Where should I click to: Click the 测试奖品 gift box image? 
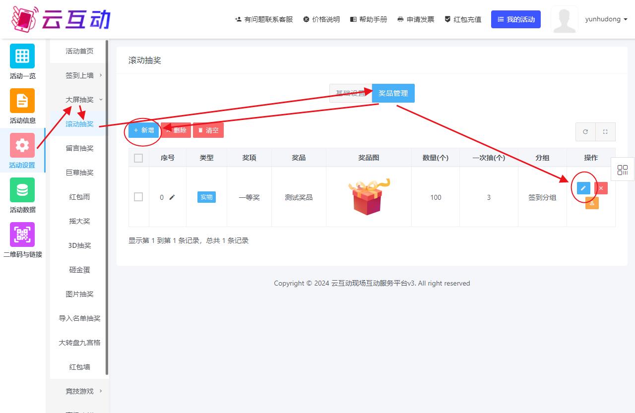pyautogui.click(x=369, y=197)
